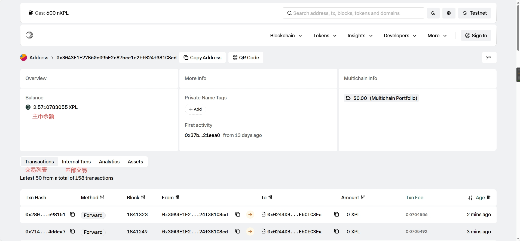
Task: Copy the address with Copy Address
Action: 202,58
